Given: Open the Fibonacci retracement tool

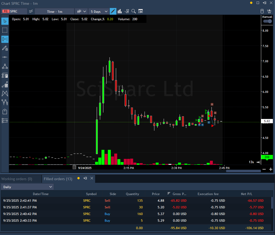Looking at the screenshot, I should click(x=5, y=76).
